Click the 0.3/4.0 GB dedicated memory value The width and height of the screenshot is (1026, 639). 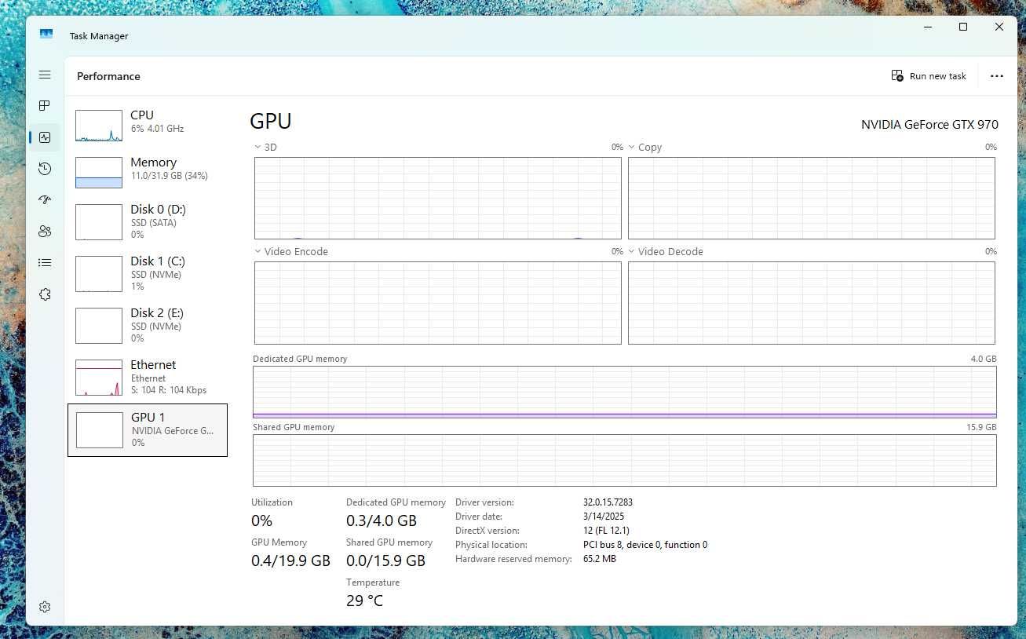pyautogui.click(x=382, y=520)
